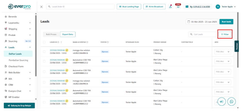Click the Leads people icon
The image size is (242, 111).
coord(6,47)
